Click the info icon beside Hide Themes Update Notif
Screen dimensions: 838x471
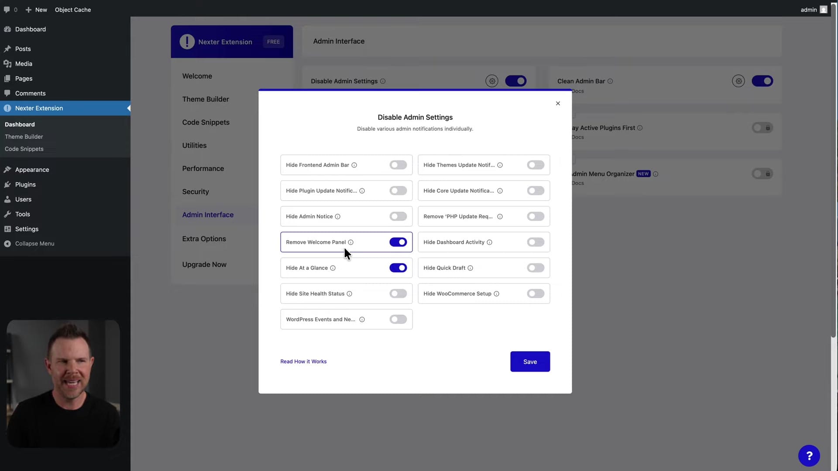pyautogui.click(x=500, y=165)
